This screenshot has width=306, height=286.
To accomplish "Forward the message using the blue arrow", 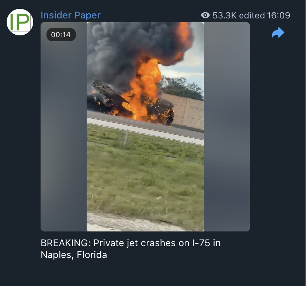I will [278, 32].
